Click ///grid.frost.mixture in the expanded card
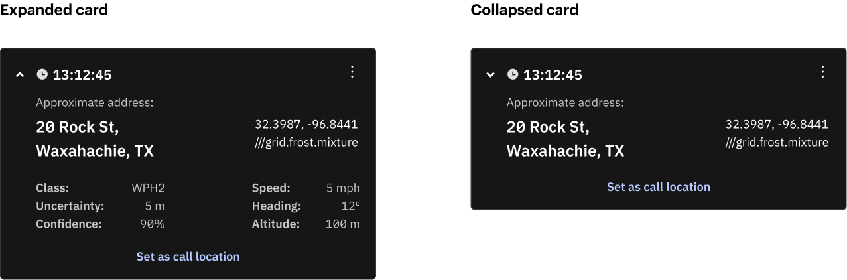This screenshot has width=847, height=280. coord(306,142)
